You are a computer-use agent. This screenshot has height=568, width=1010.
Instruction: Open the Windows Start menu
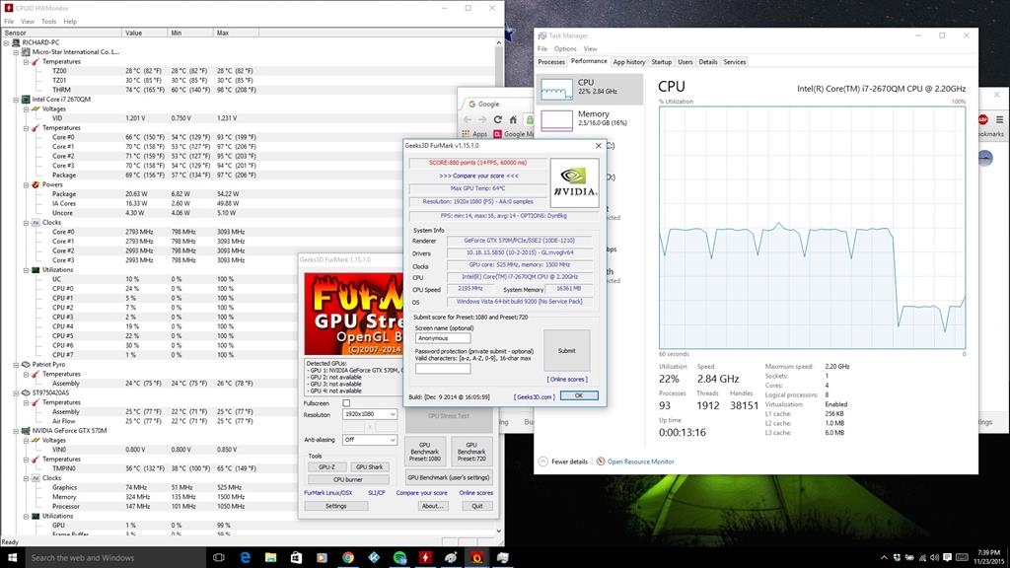pyautogui.click(x=12, y=558)
